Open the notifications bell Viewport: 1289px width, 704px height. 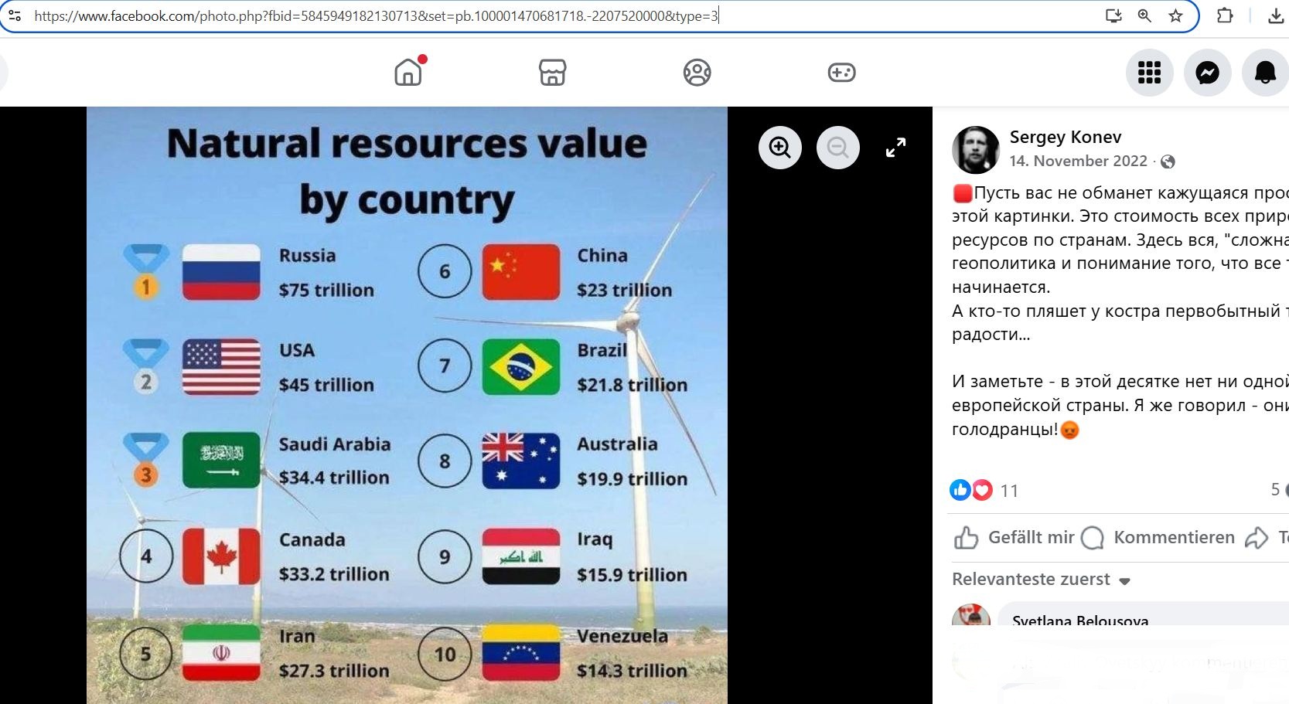(1264, 73)
